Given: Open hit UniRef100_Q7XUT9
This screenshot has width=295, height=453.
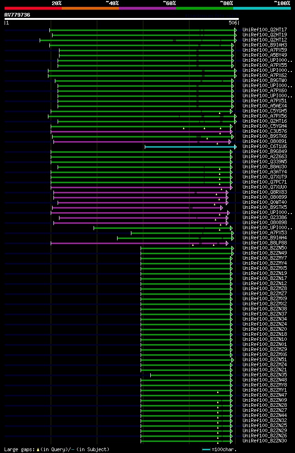Looking at the screenshot, I should [265, 177].
